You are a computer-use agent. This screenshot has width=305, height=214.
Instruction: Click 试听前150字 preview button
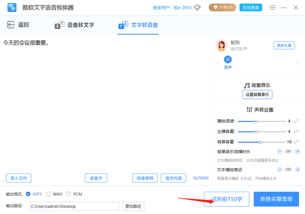tap(227, 199)
